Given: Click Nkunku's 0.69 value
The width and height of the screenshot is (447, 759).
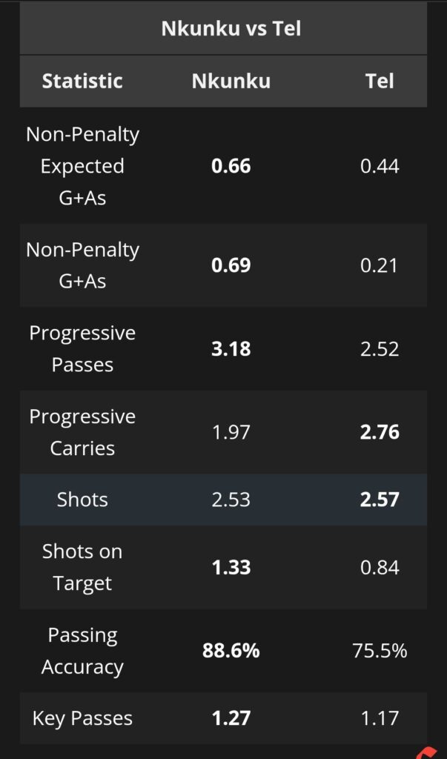Looking at the screenshot, I should [x=231, y=265].
